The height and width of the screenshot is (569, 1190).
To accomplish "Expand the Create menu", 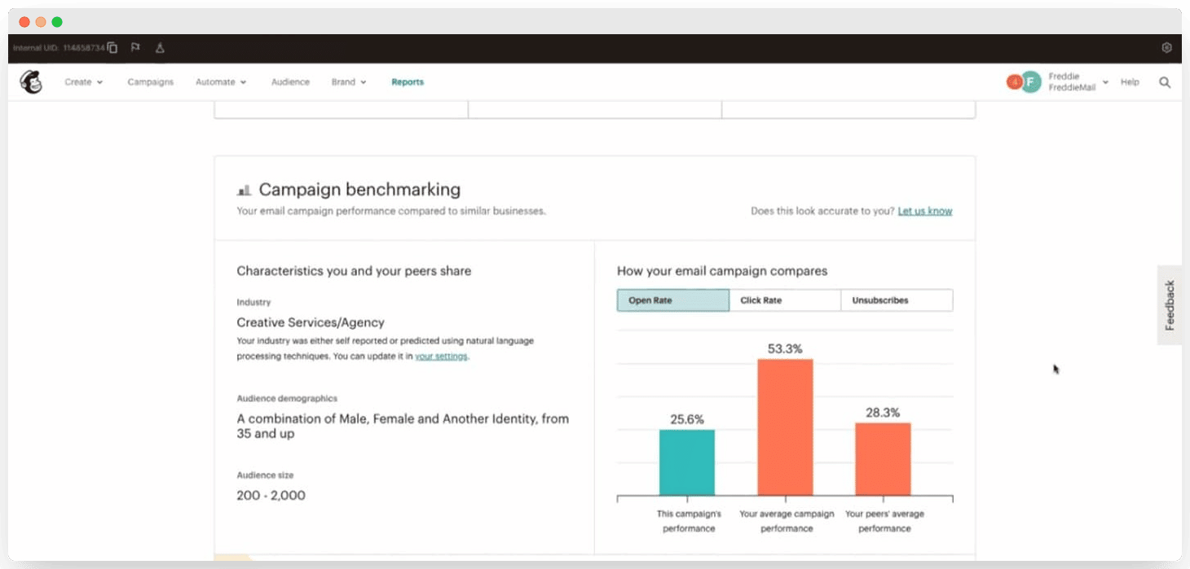I will click(x=84, y=82).
